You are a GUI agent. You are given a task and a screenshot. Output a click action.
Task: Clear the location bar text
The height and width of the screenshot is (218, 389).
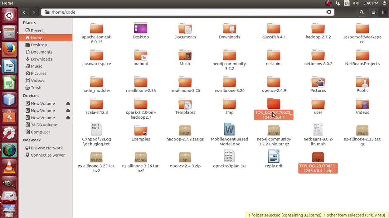pyautogui.click(x=329, y=12)
